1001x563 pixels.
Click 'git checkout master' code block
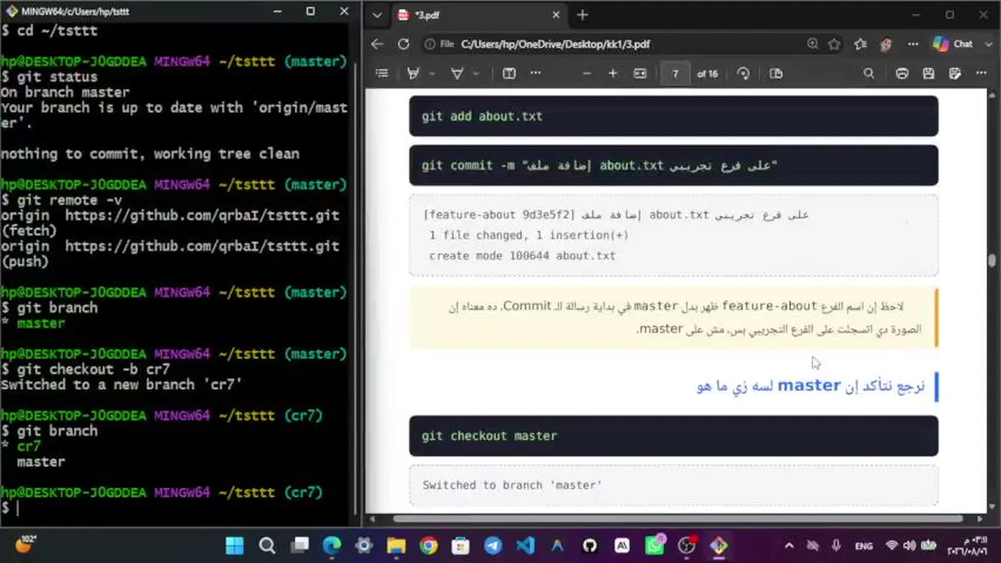click(674, 436)
